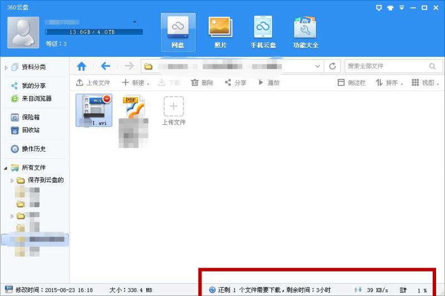Click the 下载 toolbar button
The width and height of the screenshot is (445, 296).
pos(169,83)
